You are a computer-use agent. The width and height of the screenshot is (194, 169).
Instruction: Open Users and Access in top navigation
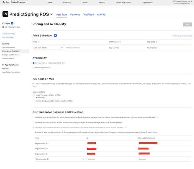[124, 3]
